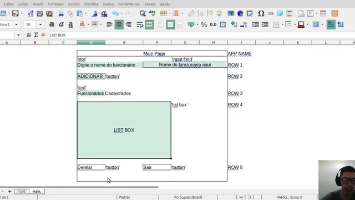
Task: Expand the Name Box dropdown
Action: (x=18, y=35)
